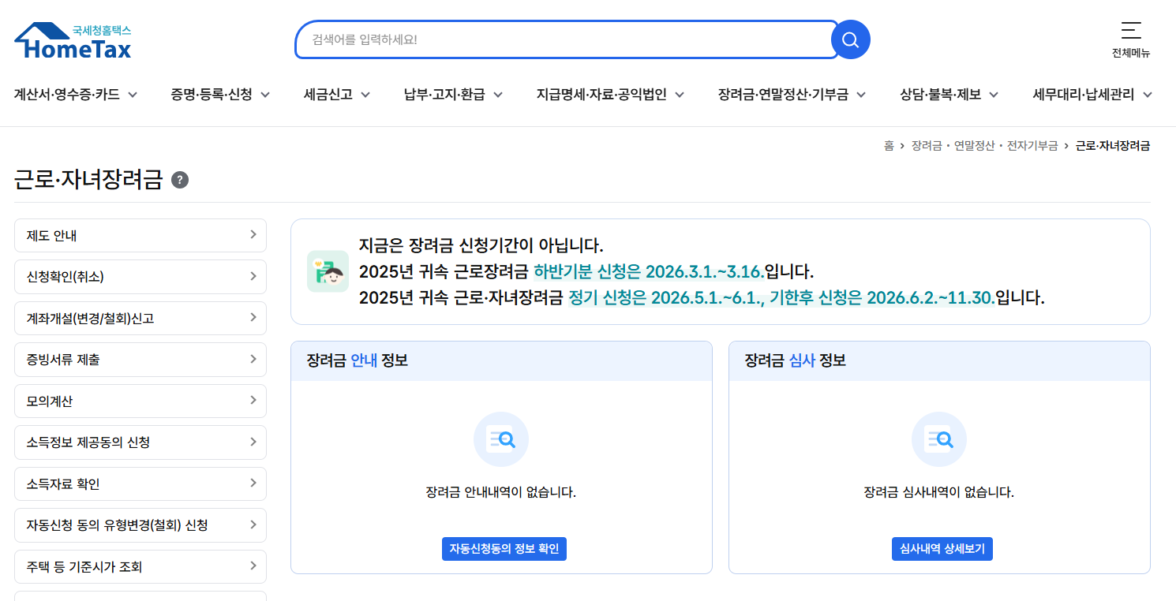Click the 자동신청동의 정보 확인 button
Viewport: 1176px width, 601px height.
504,549
